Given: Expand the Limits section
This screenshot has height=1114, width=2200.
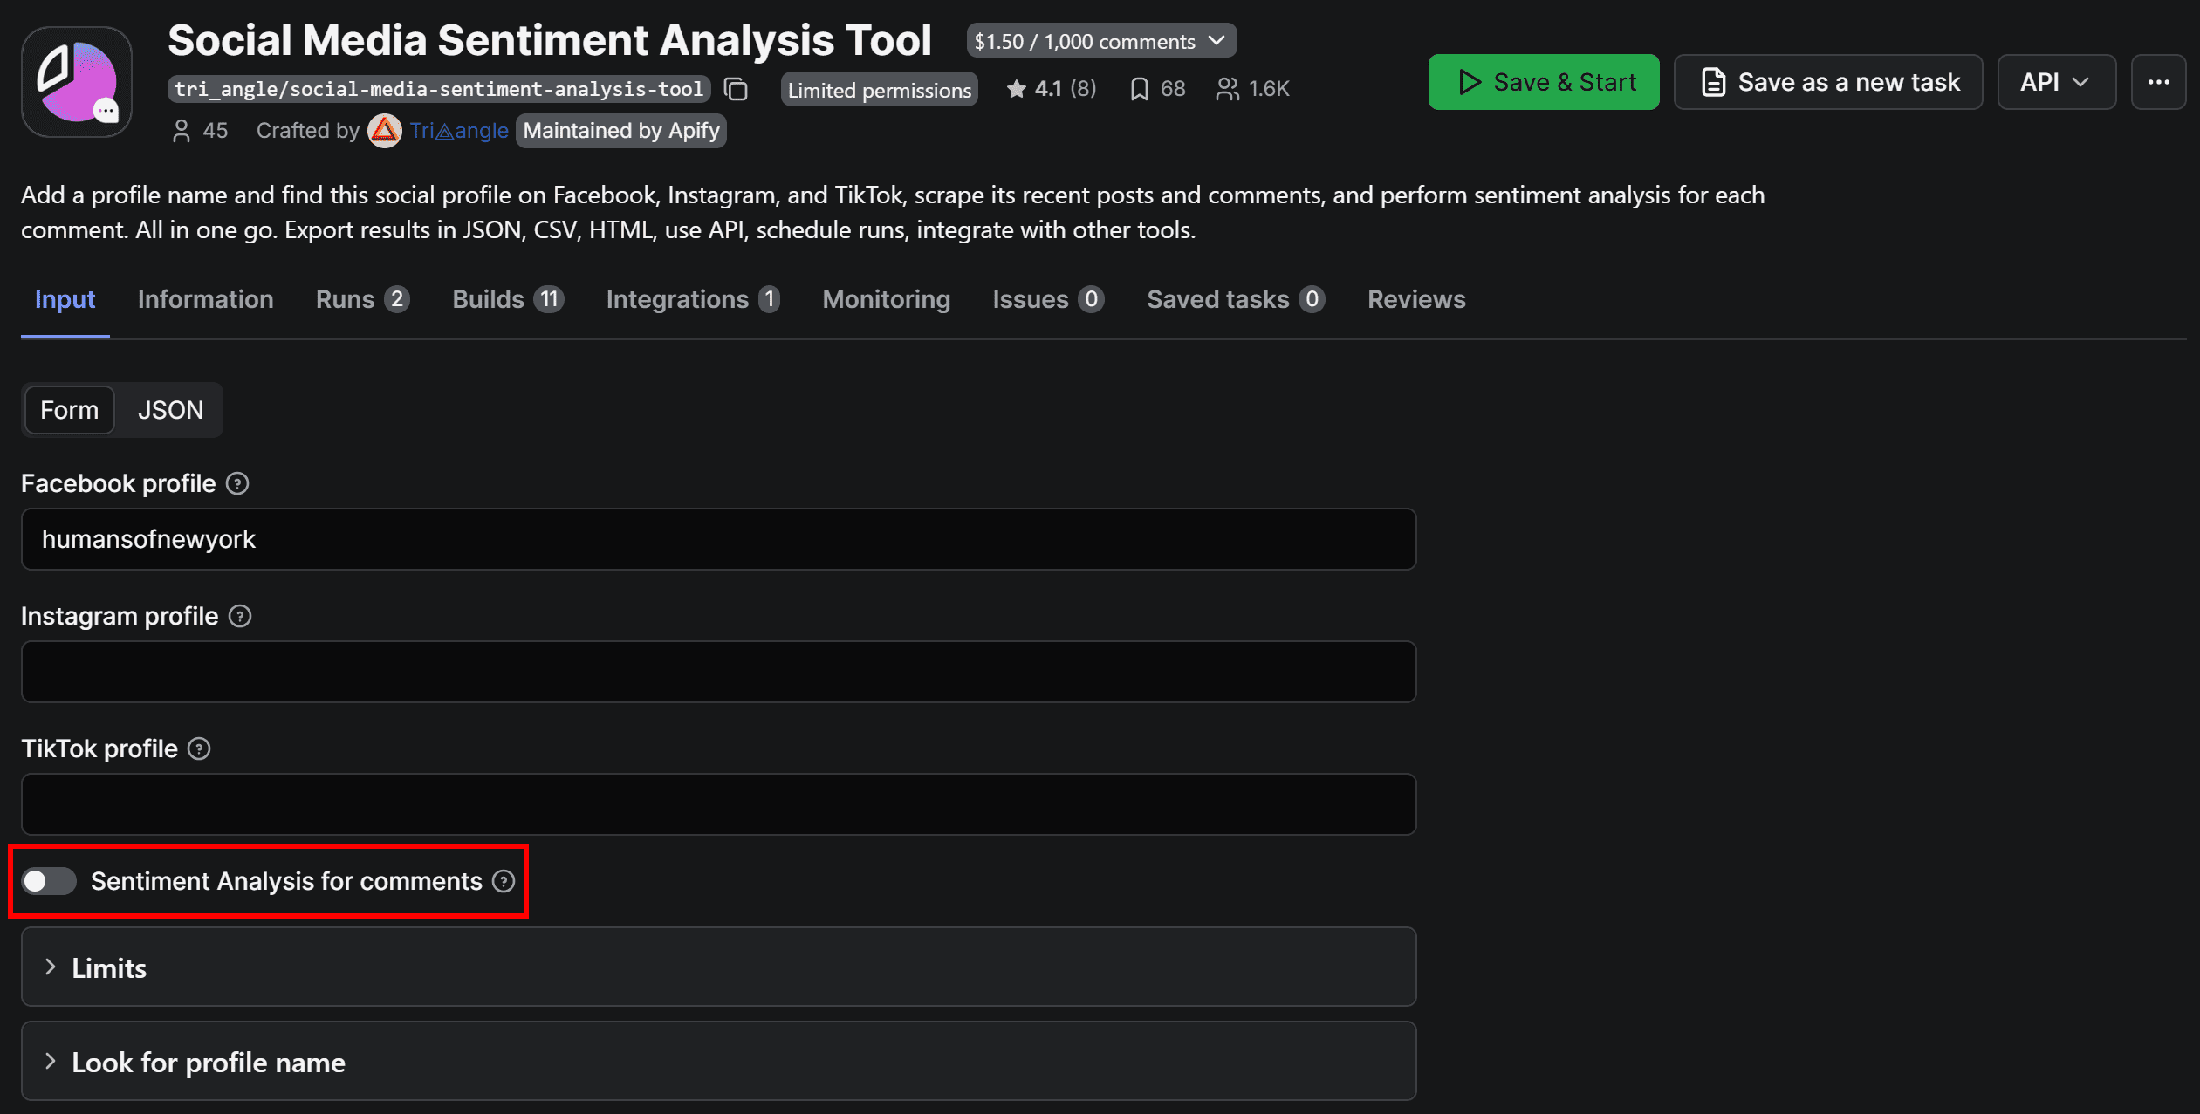Looking at the screenshot, I should (110, 967).
